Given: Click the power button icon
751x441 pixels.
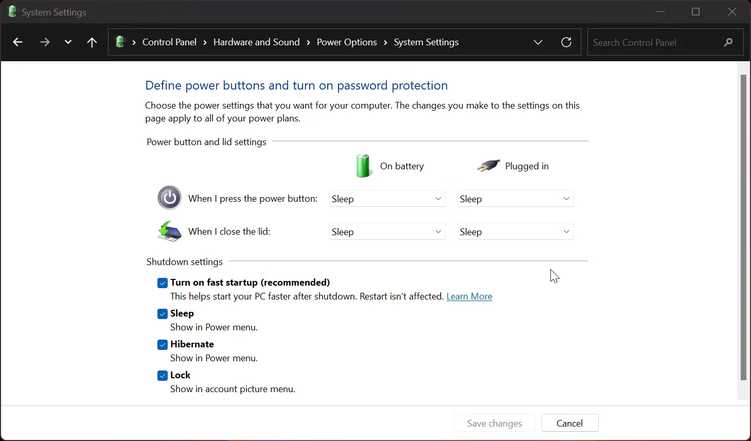Looking at the screenshot, I should 169,198.
